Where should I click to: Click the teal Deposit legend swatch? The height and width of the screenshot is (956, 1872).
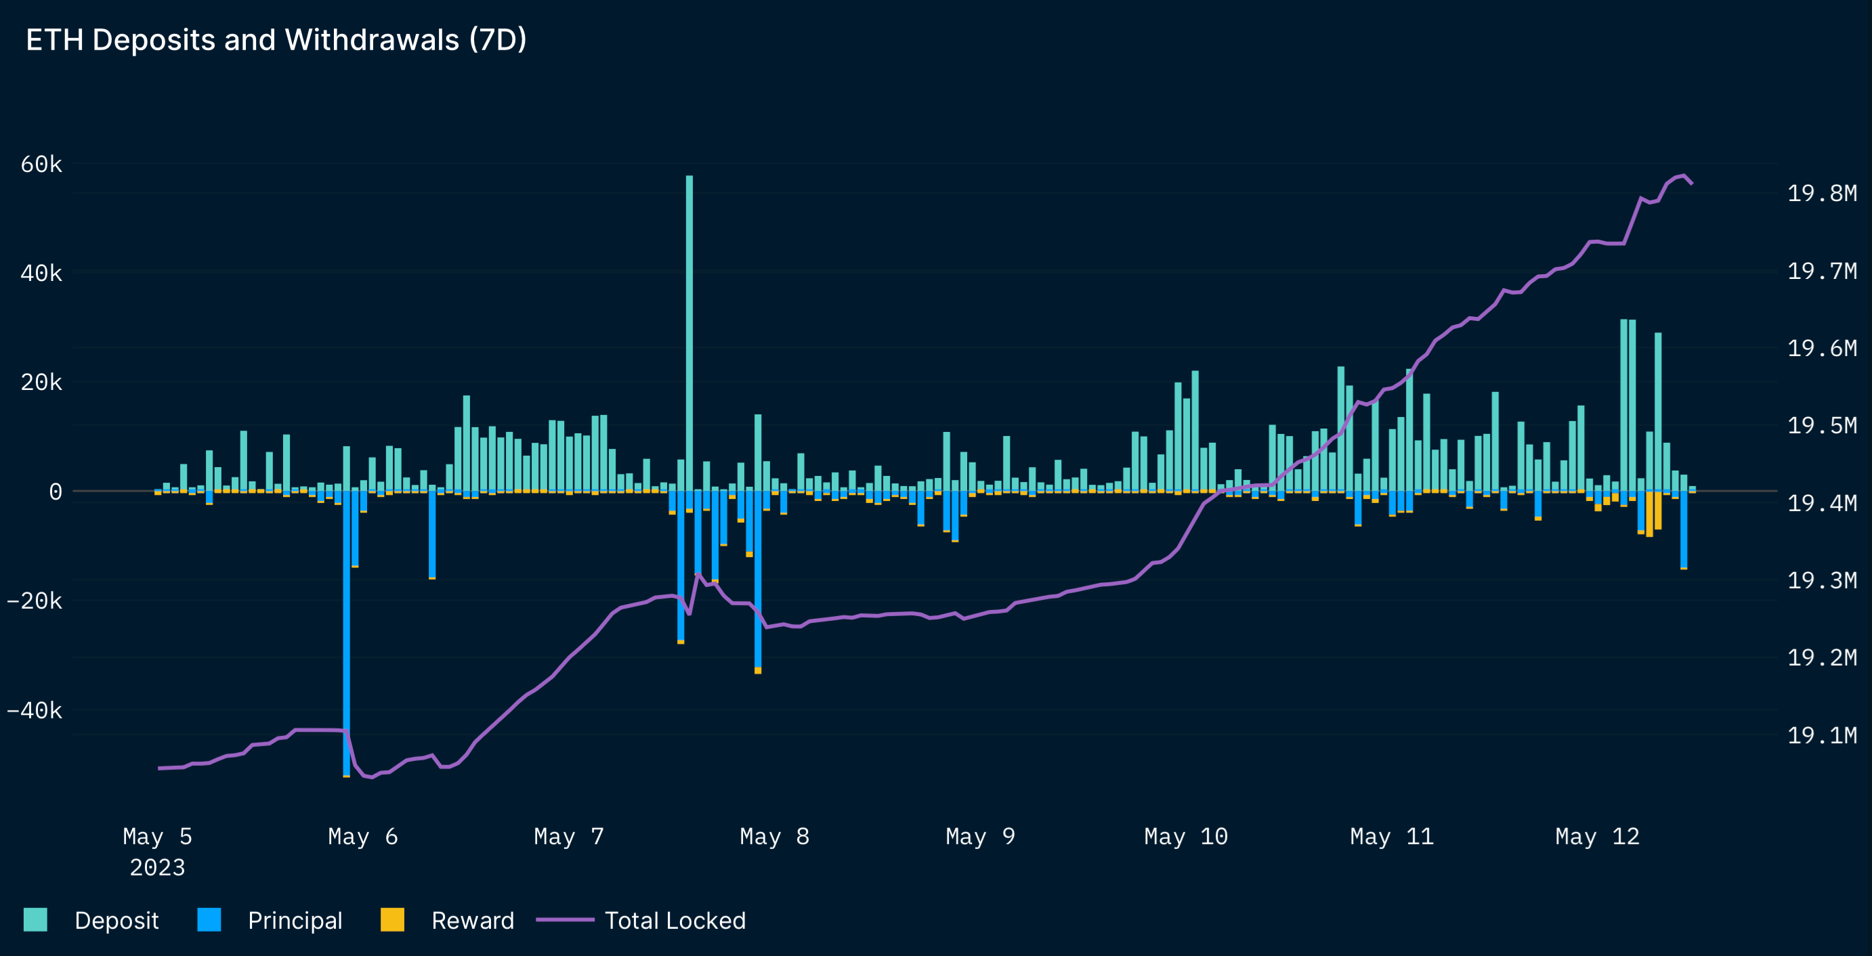tap(35, 919)
